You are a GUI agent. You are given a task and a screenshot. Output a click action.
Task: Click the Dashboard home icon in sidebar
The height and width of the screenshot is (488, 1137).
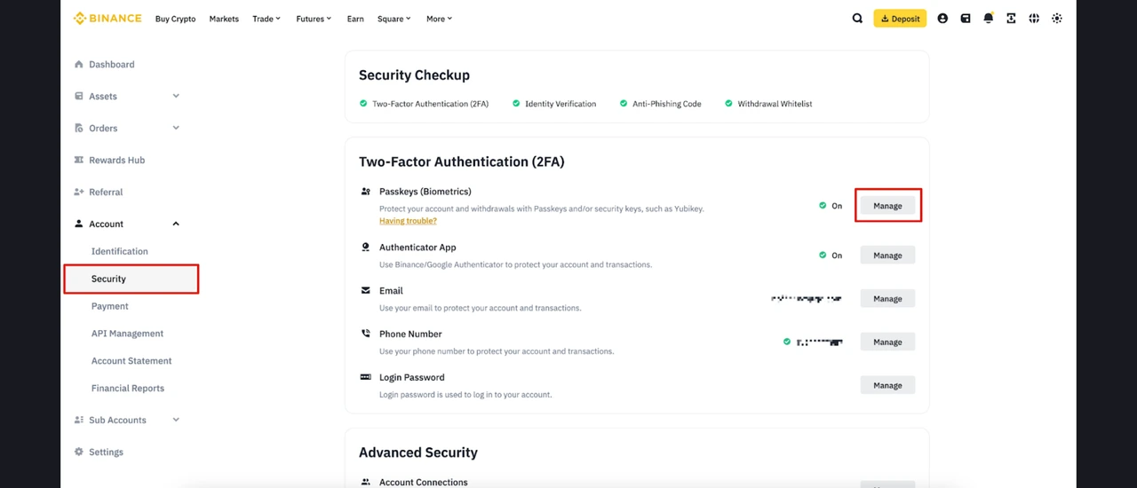[x=79, y=64]
